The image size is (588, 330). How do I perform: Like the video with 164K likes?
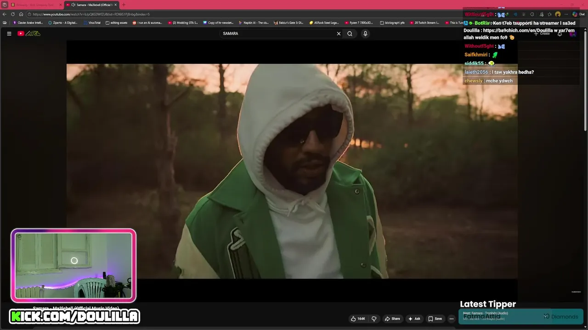click(358, 319)
